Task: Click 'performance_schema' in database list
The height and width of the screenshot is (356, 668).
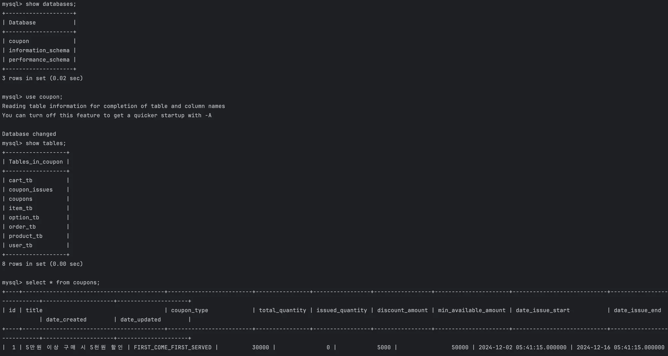Action: 39,60
